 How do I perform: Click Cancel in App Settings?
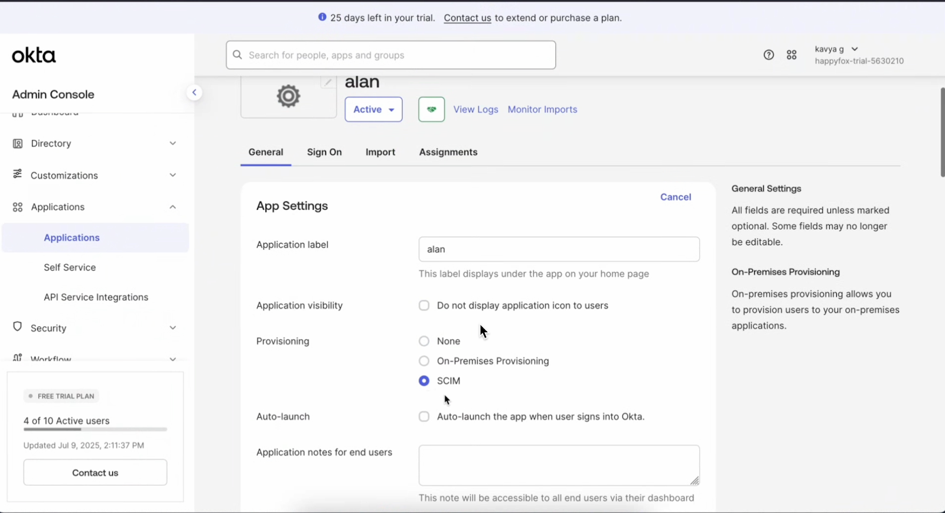675,197
